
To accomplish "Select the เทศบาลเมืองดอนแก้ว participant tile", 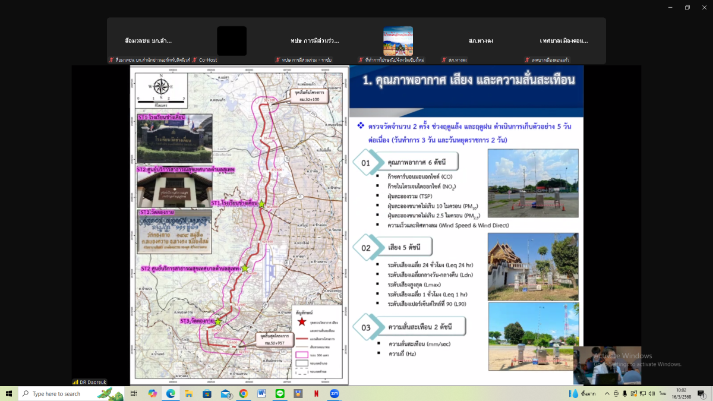I will pyautogui.click(x=564, y=41).
